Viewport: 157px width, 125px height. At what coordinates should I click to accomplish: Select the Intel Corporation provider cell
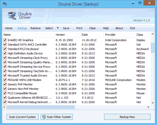click(116, 40)
